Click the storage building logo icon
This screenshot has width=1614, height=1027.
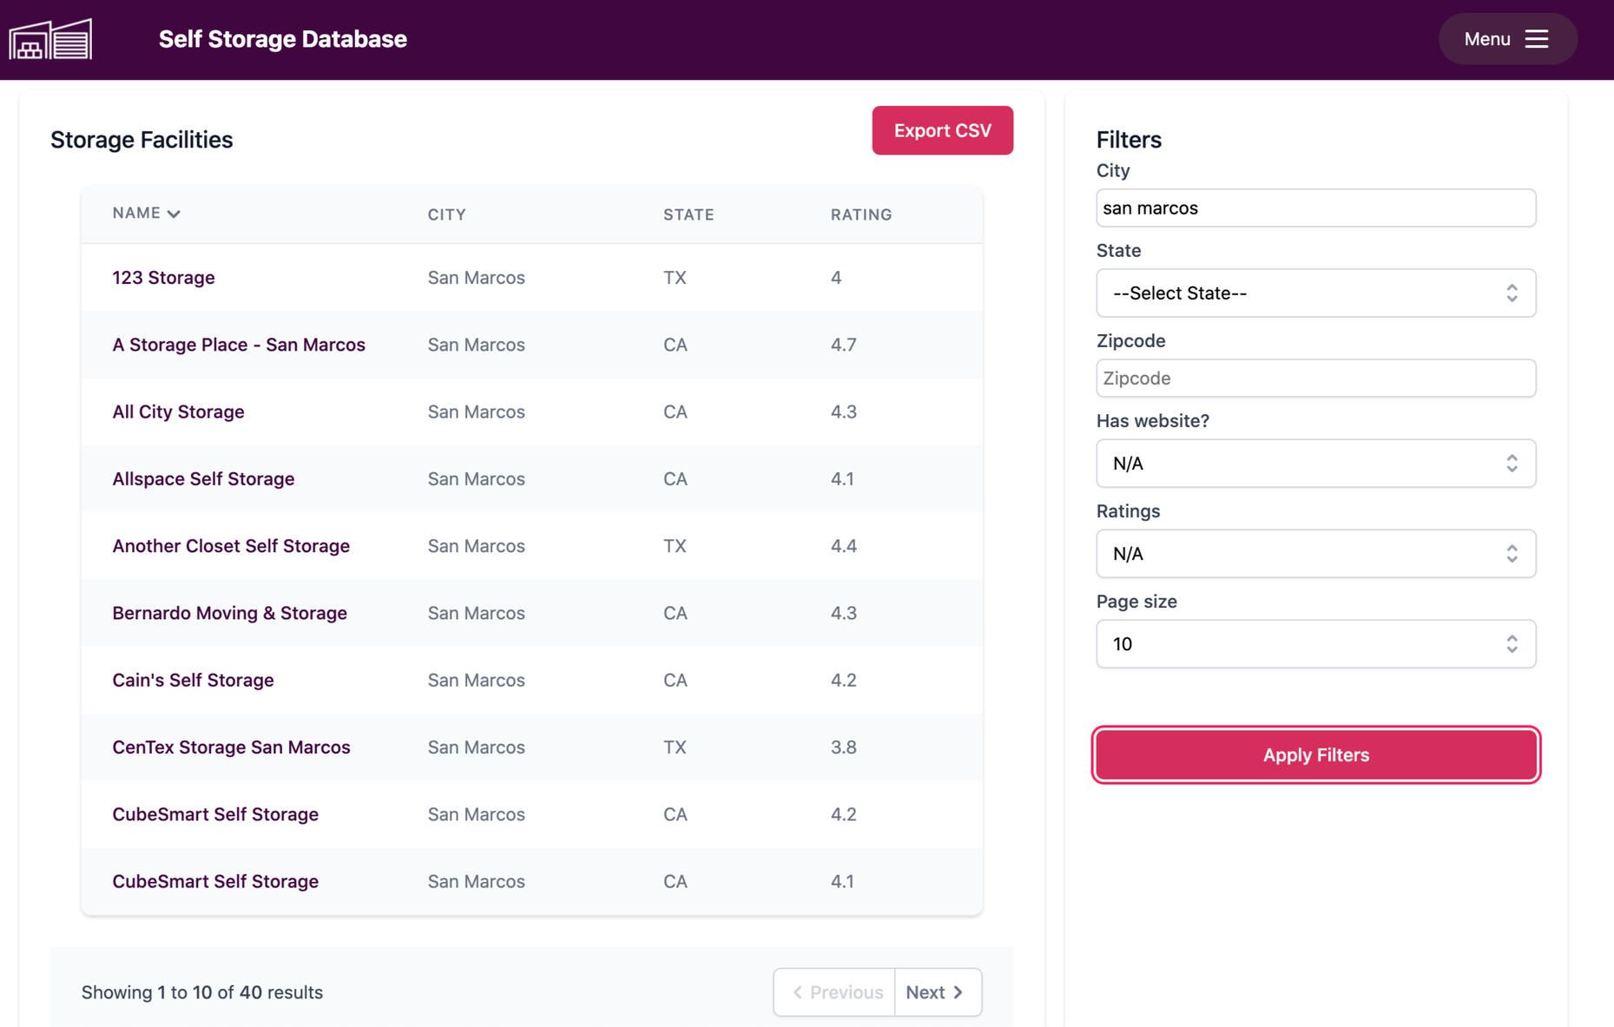(x=50, y=39)
